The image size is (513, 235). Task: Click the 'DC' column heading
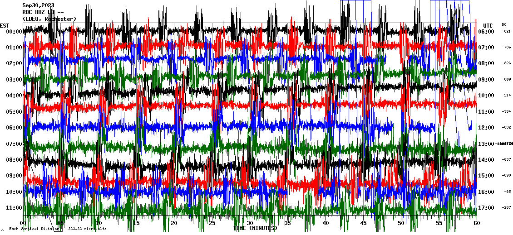tap(504, 24)
